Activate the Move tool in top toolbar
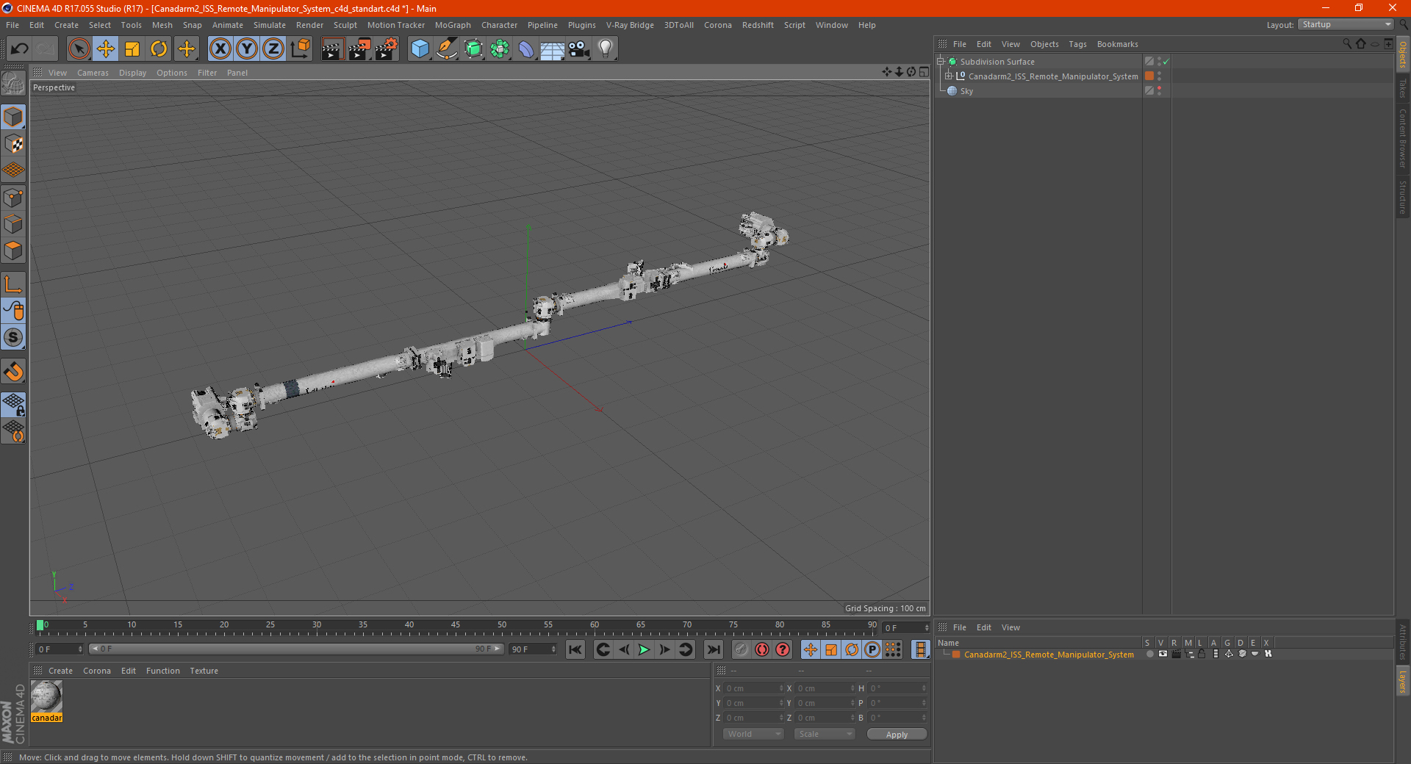Screen dimensions: 1411x764 106,49
